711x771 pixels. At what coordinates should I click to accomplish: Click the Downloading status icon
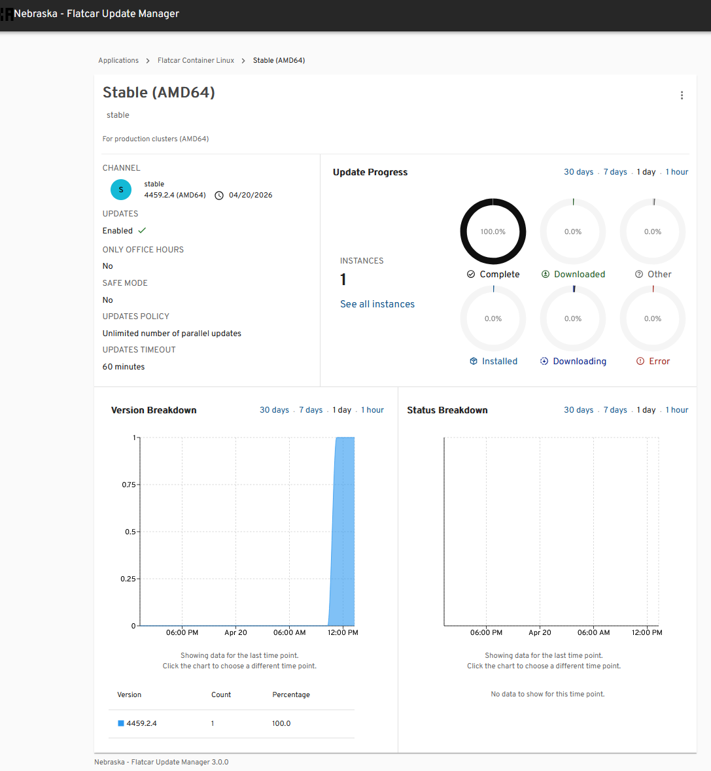(x=544, y=362)
